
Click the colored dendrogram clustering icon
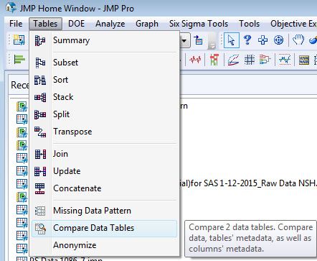tap(265, 60)
